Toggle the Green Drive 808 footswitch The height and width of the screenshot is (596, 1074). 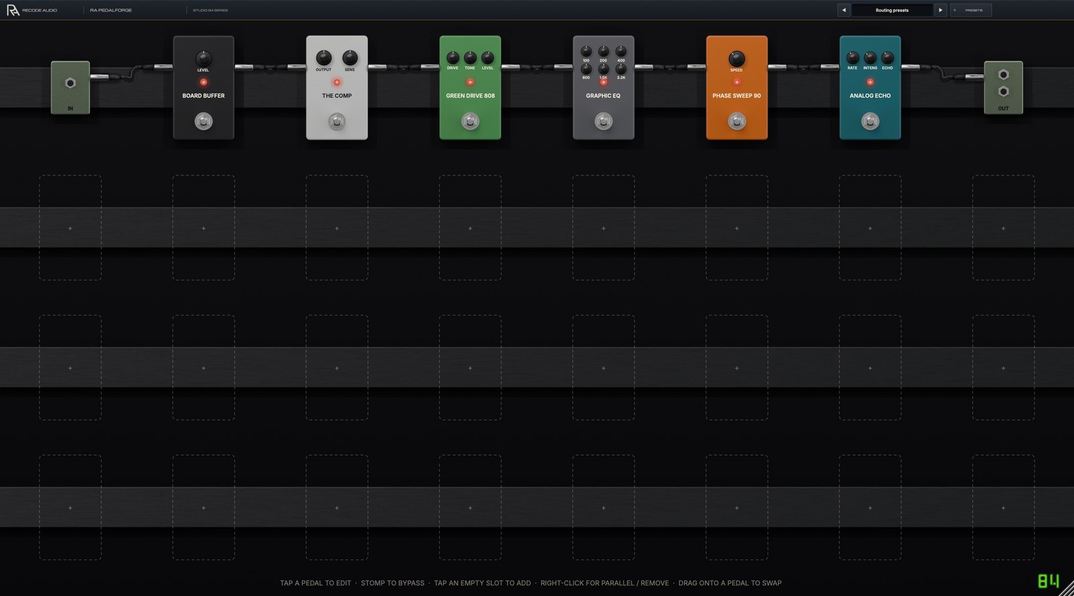[470, 121]
